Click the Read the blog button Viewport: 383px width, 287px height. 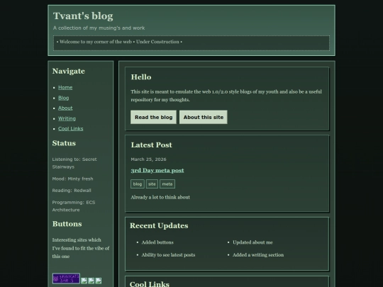[153, 117]
